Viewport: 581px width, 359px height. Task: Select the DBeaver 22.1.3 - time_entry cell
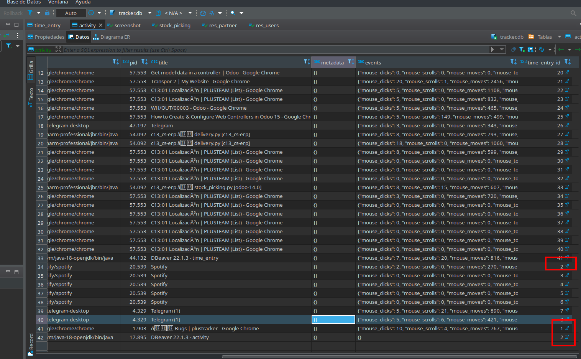230,258
